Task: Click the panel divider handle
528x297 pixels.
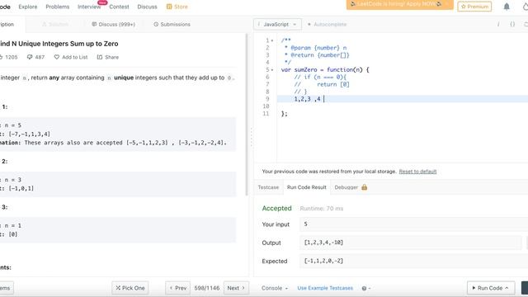Action: tap(251, 137)
